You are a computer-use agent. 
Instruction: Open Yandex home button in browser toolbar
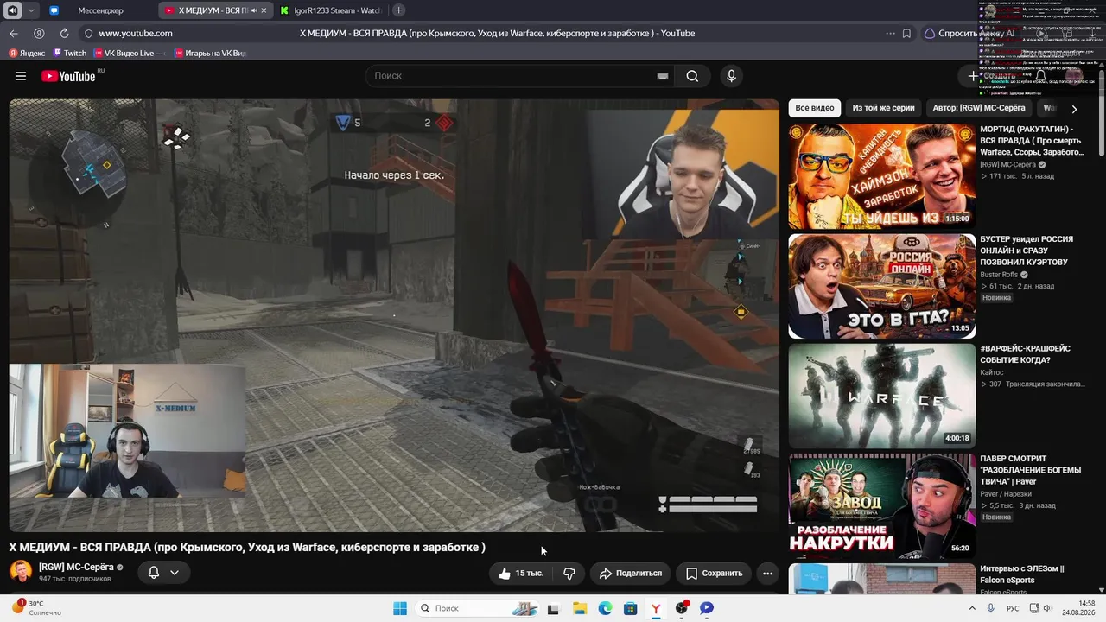[x=39, y=34]
